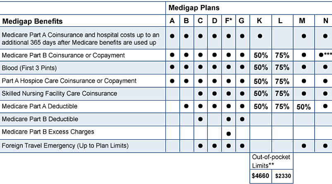
Task: Click Plan L 75% in Blood row
Action: click(282, 67)
